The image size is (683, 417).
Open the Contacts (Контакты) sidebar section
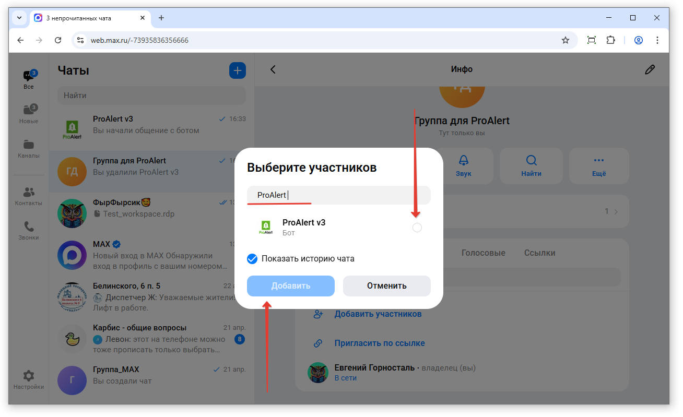coord(28,196)
